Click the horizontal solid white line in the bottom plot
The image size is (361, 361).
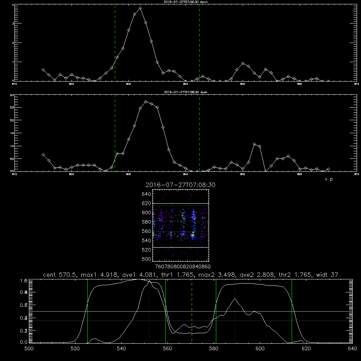click(x=191, y=311)
